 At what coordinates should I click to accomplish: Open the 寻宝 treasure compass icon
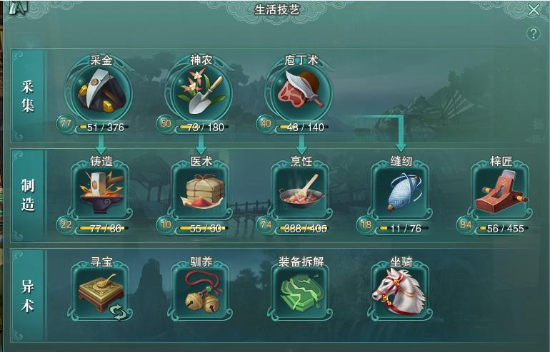pyautogui.click(x=100, y=292)
